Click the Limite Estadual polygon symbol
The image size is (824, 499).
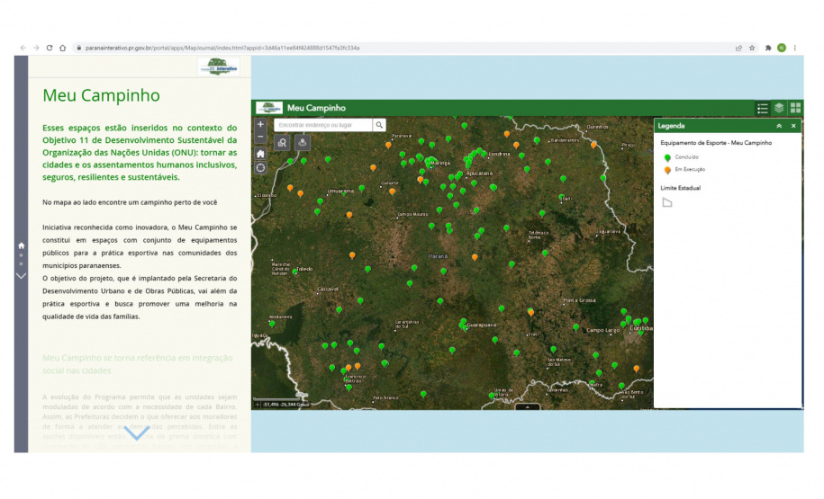coord(667,202)
